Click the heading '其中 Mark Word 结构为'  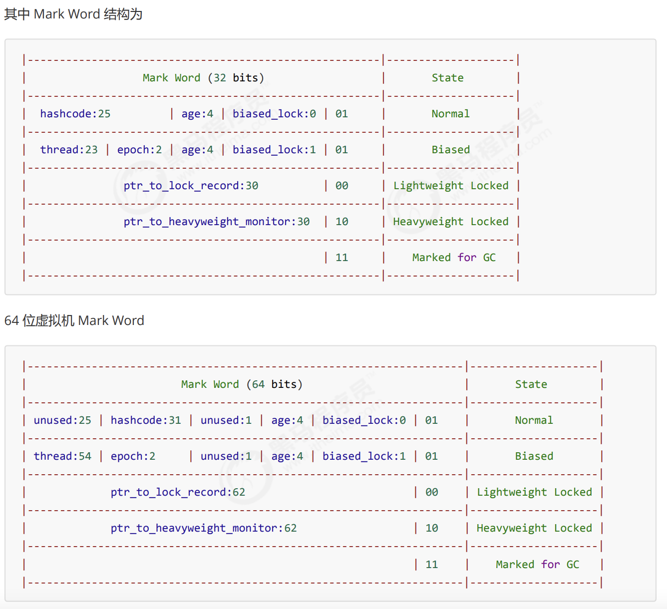tap(73, 14)
